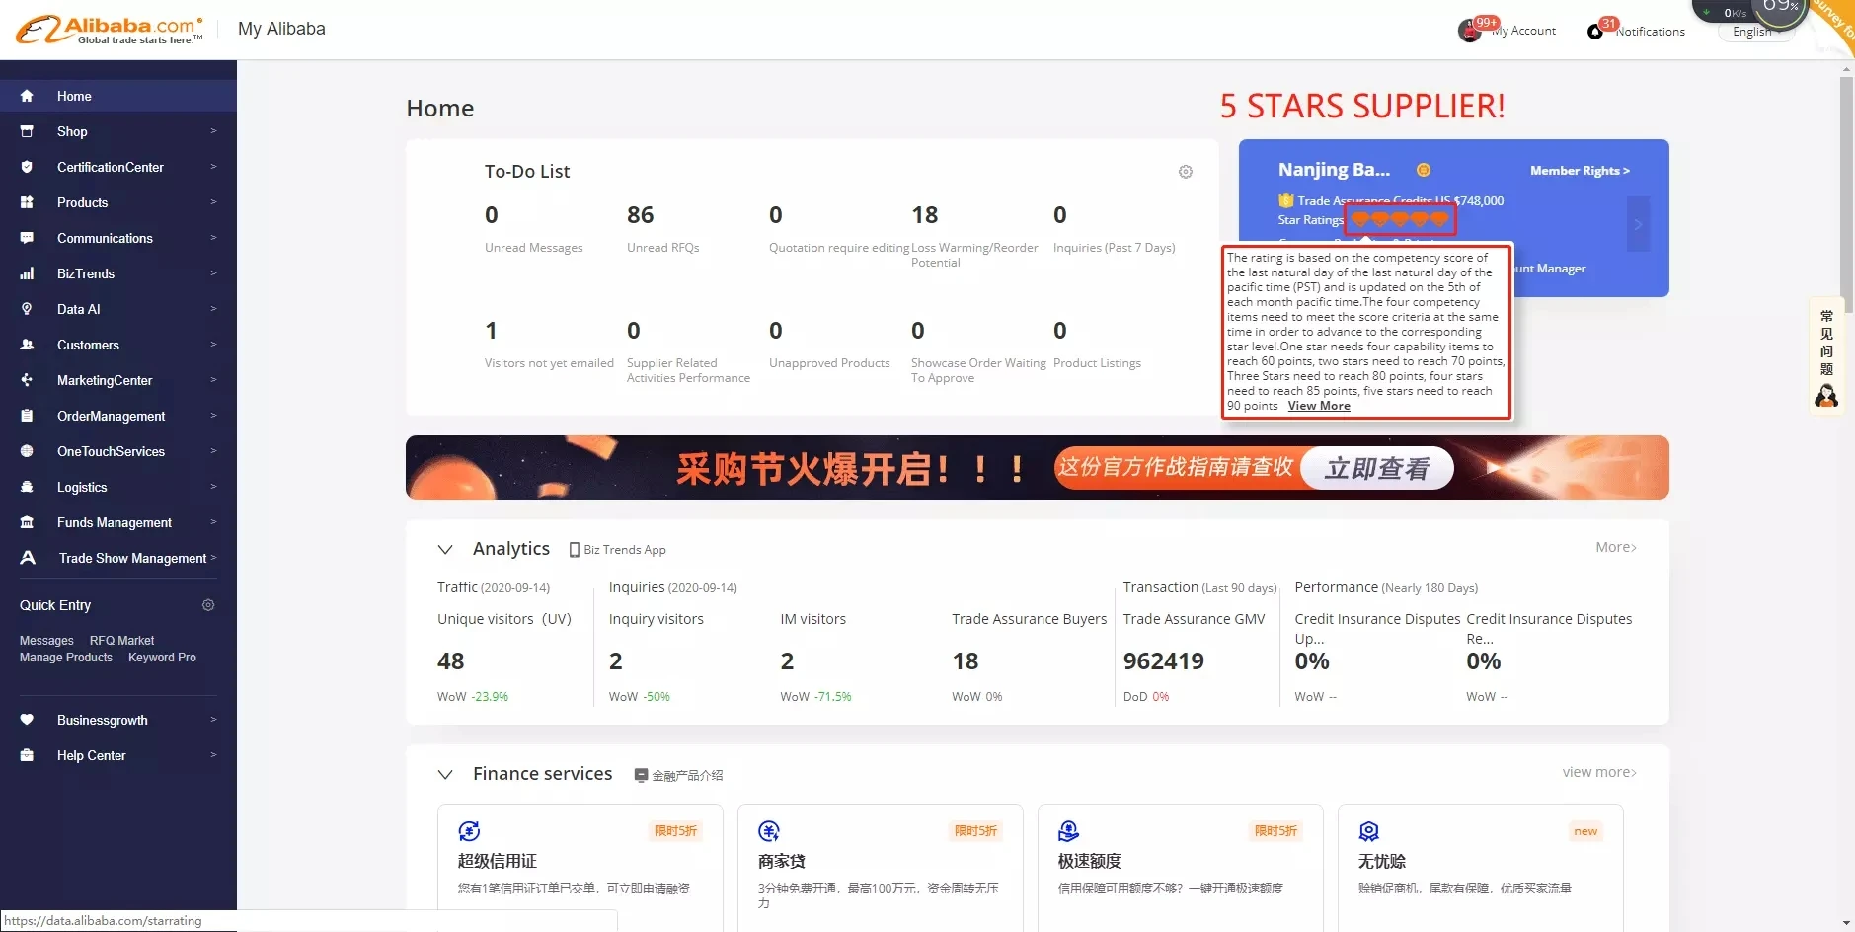Open Messages quick entry link
This screenshot has height=932, width=1855.
point(46,641)
